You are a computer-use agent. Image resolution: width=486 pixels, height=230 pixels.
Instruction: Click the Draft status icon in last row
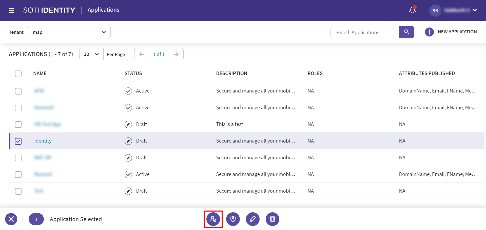[x=128, y=191]
